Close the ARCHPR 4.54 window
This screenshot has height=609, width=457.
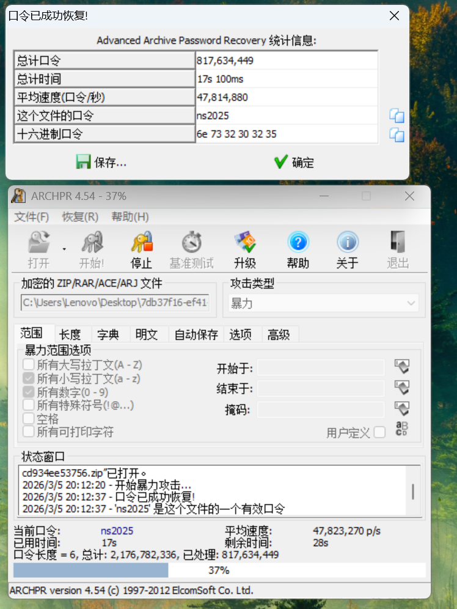click(410, 196)
